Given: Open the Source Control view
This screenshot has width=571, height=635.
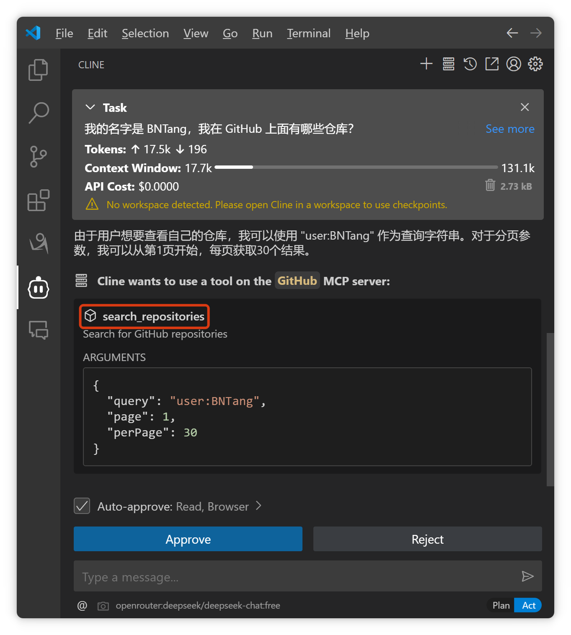Looking at the screenshot, I should [38, 157].
